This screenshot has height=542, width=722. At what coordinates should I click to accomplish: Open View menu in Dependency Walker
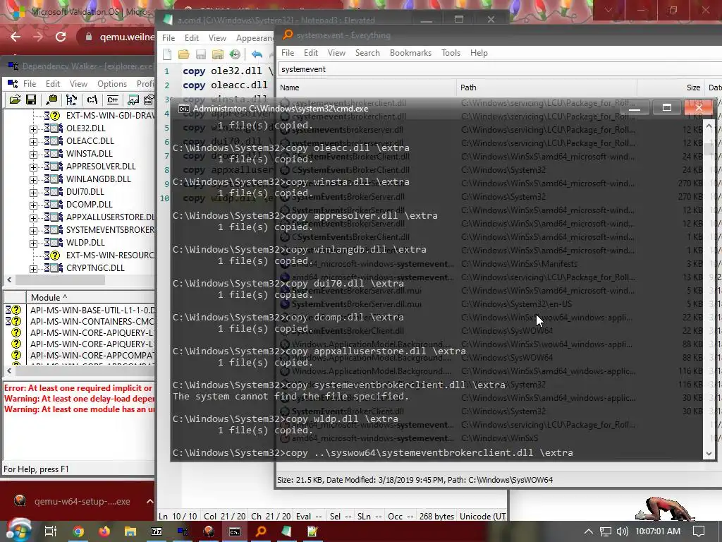click(x=78, y=83)
